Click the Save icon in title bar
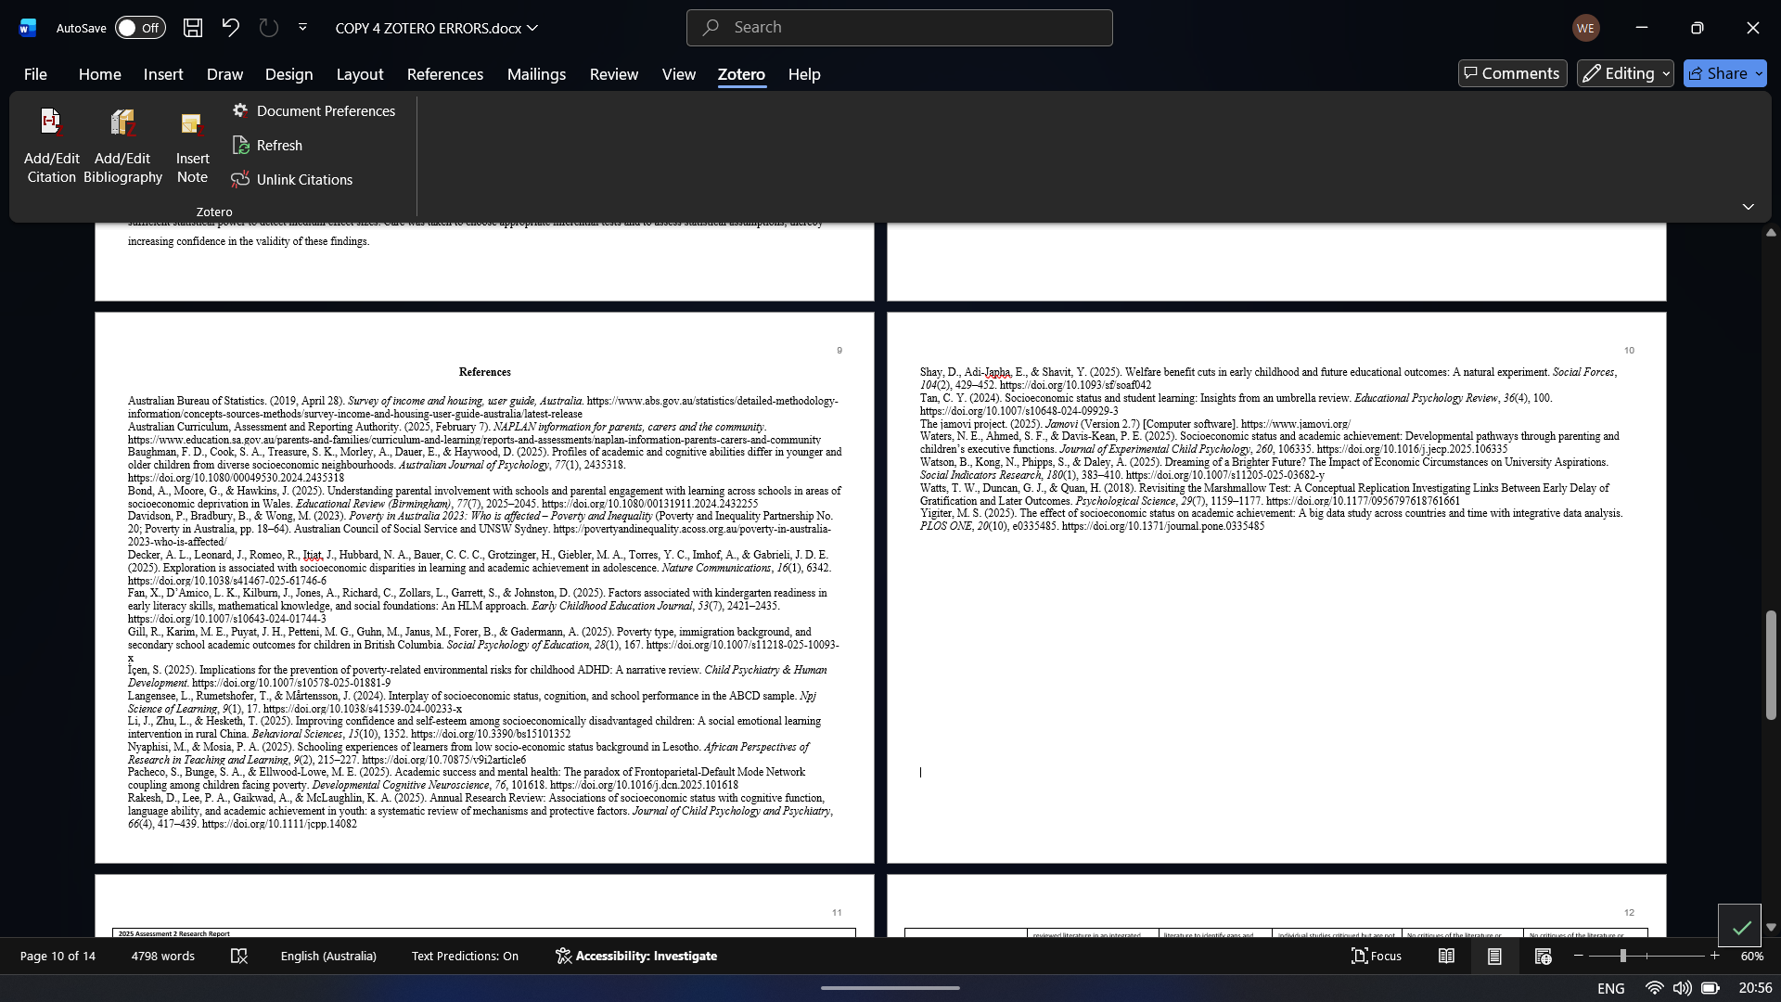The image size is (1781, 1002). [x=193, y=28]
